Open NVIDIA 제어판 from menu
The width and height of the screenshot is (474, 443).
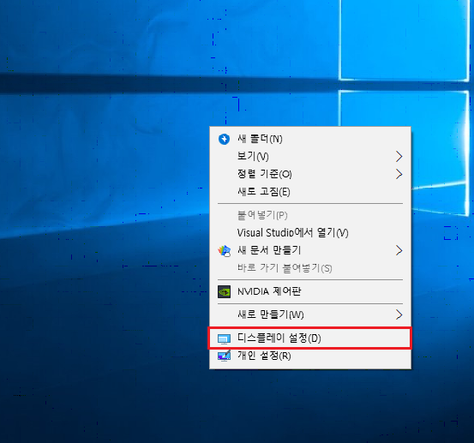[310, 291]
